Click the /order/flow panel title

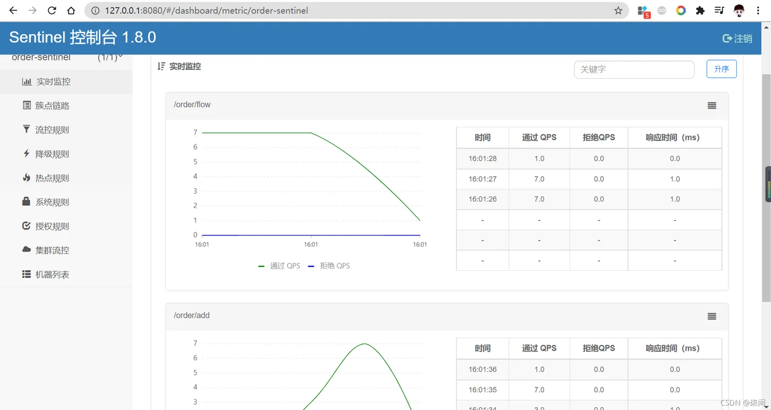pos(192,105)
